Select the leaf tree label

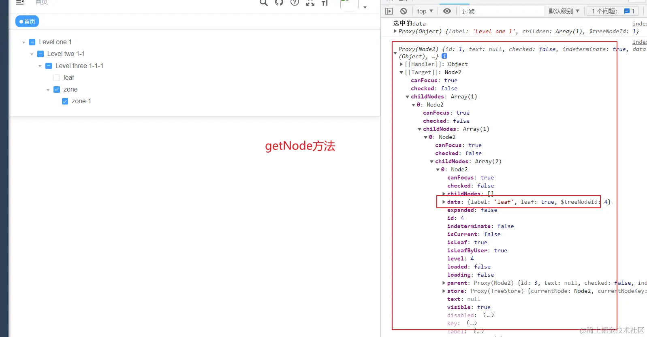point(69,78)
